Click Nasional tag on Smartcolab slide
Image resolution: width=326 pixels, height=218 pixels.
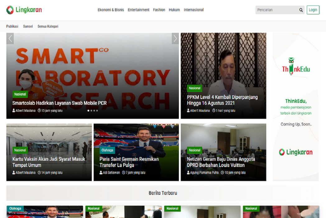point(20,94)
